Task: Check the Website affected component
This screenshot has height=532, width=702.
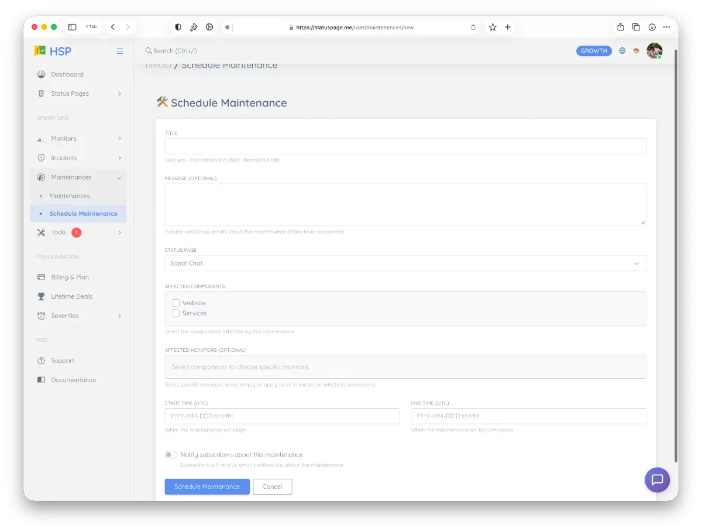Action: (176, 303)
